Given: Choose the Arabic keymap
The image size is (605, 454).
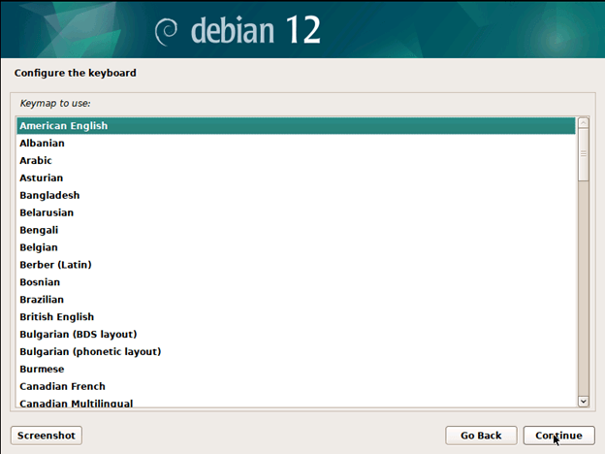Looking at the screenshot, I should (x=296, y=161).
